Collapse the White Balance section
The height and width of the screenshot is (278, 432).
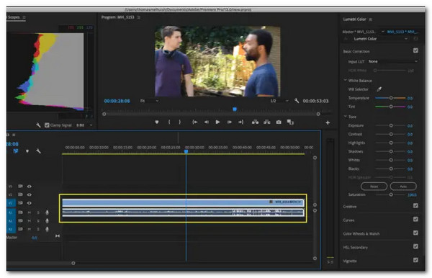[345, 80]
